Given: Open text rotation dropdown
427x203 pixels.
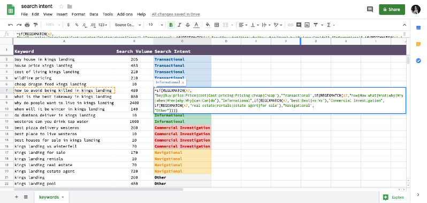Looking at the screenshot, I should [278, 25].
